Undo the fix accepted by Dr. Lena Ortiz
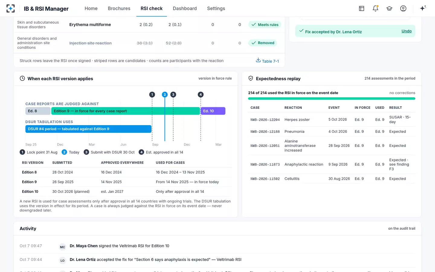This screenshot has height=272, width=435. (407, 31)
